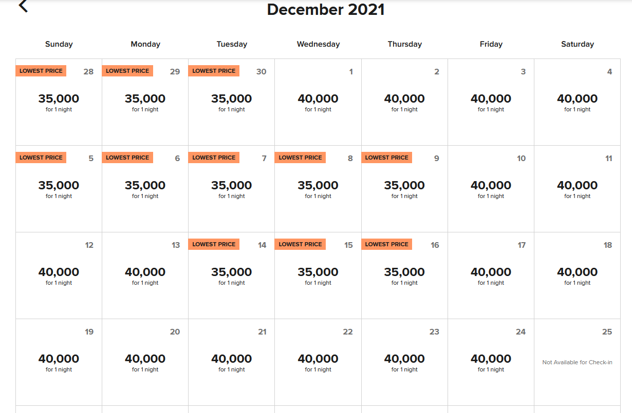Click December 25, not available for check-in

[577, 362]
